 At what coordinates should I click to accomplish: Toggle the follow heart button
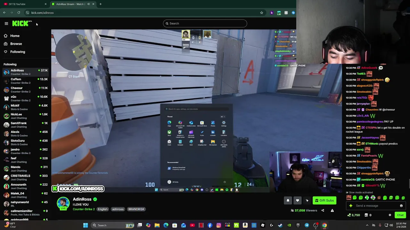(298, 200)
